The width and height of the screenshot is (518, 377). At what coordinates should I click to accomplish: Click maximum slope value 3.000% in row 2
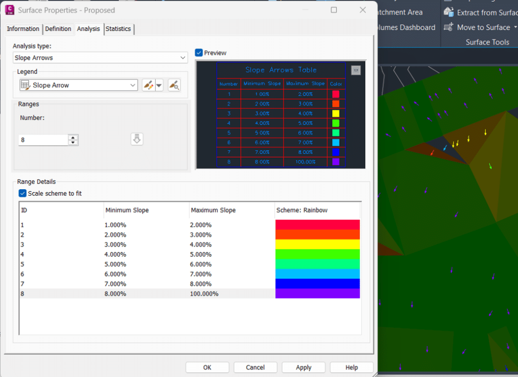pos(200,235)
